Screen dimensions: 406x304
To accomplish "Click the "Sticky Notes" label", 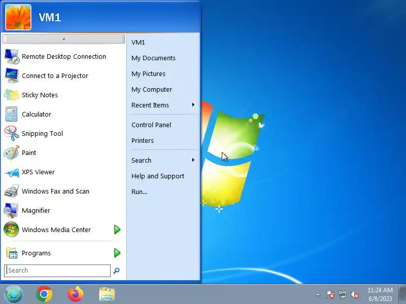I will click(40, 95).
